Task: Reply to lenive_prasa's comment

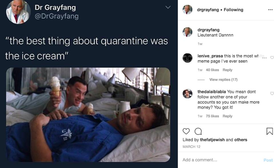Action: (x=227, y=70)
